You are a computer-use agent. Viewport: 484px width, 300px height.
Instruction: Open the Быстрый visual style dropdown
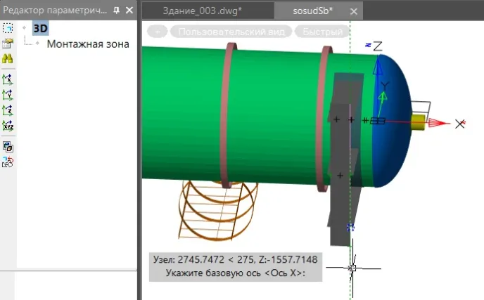321,32
